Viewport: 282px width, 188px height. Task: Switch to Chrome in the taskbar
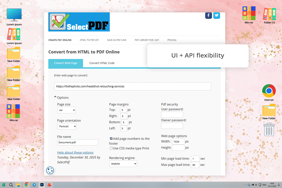(x=27, y=185)
